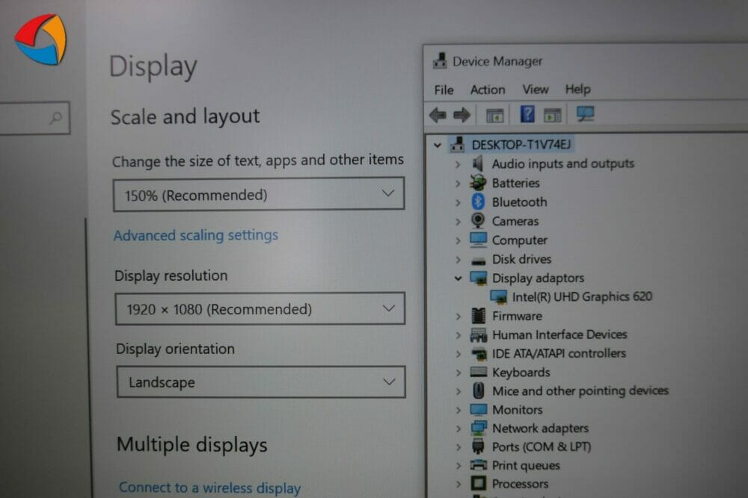Select the Print queues label
The width and height of the screenshot is (748, 498).
click(526, 465)
